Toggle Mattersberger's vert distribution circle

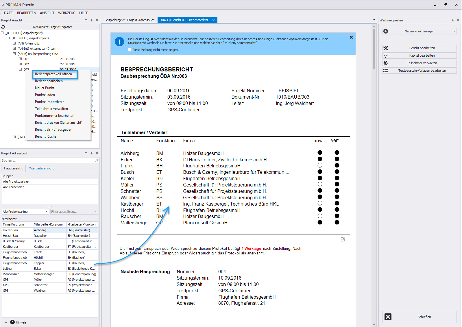[337, 222]
